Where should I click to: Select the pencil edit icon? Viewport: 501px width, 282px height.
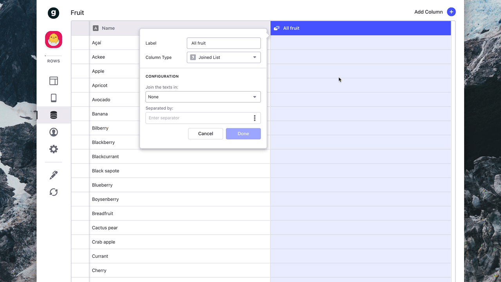pos(54,175)
